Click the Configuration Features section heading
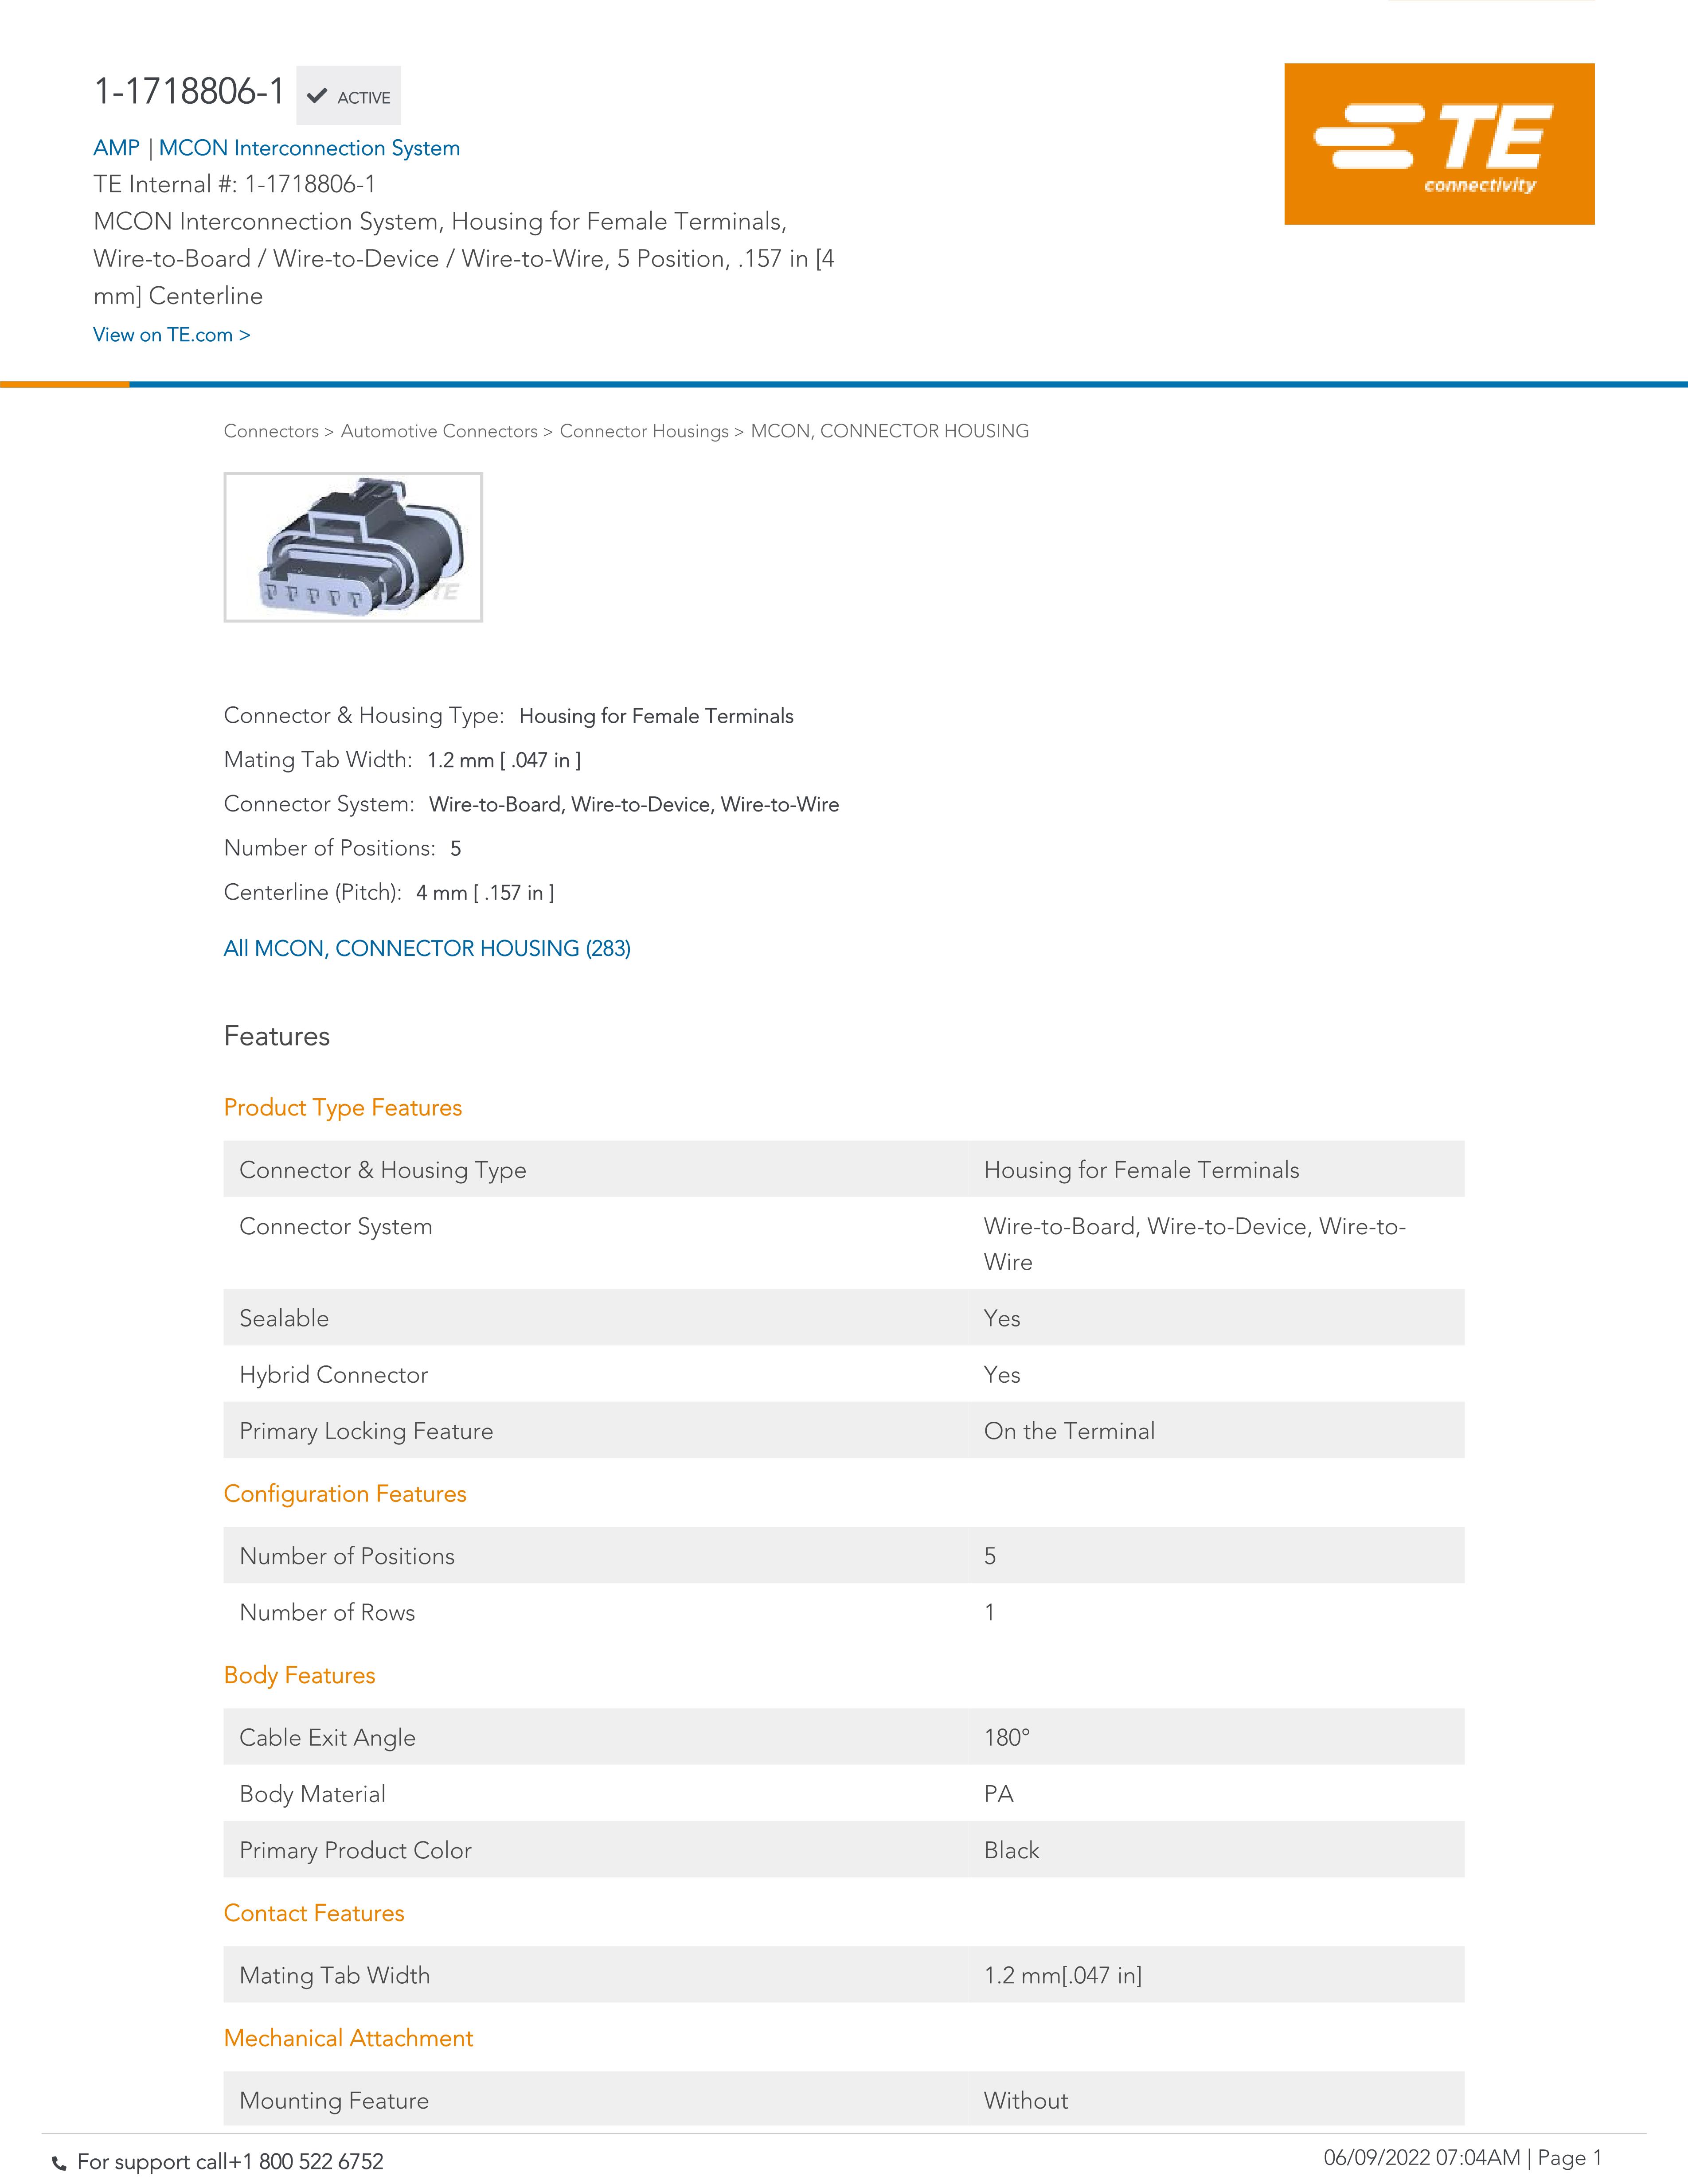The width and height of the screenshot is (1688, 2184). 345,1494
